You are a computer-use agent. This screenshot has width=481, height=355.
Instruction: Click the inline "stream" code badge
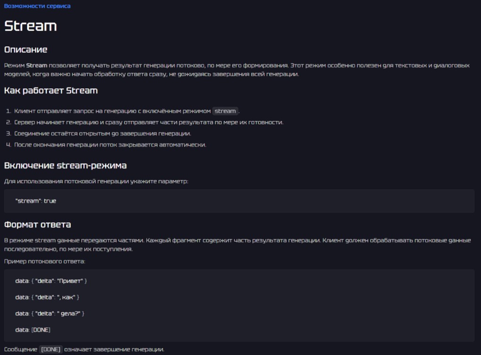[225, 111]
